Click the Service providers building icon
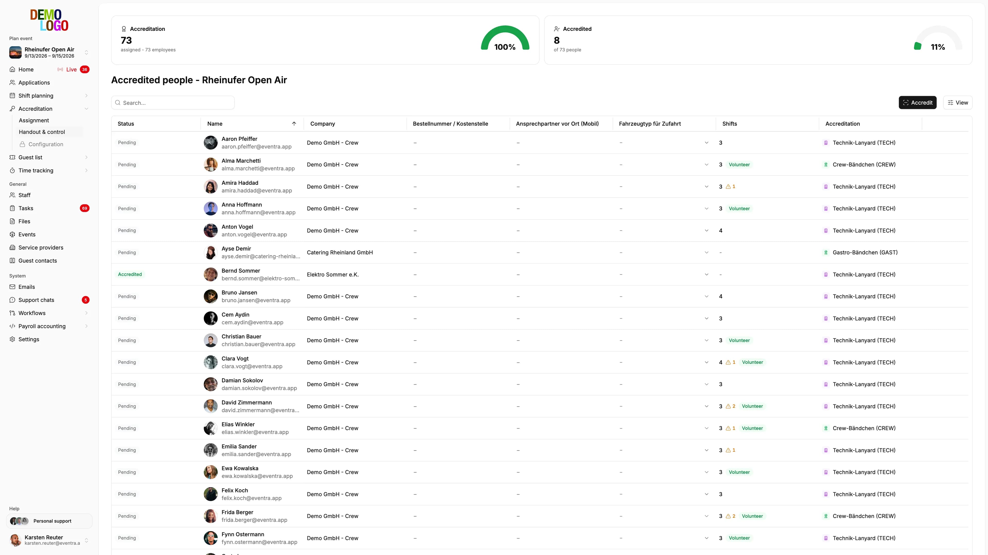 click(x=12, y=247)
